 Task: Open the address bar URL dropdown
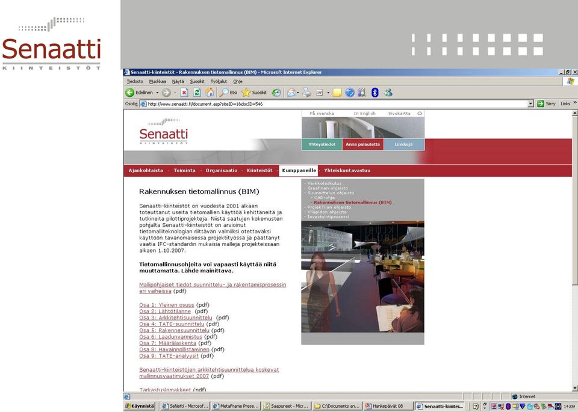[530, 104]
